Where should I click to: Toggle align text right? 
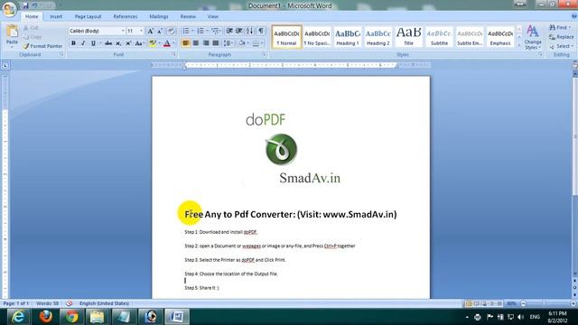[206, 43]
